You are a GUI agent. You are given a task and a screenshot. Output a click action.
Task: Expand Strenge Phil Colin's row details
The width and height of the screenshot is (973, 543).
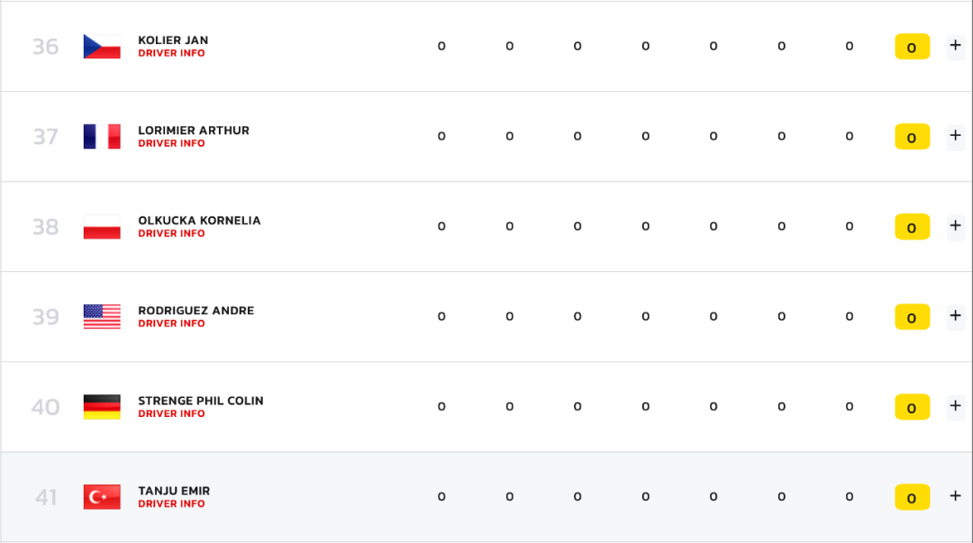[955, 406]
